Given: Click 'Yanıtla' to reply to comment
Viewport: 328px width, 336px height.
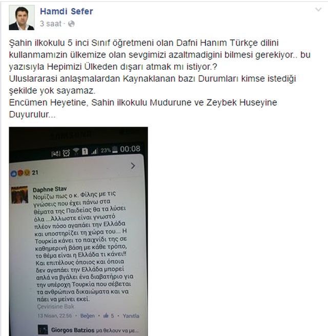Looking at the screenshot, I should click(x=131, y=316).
